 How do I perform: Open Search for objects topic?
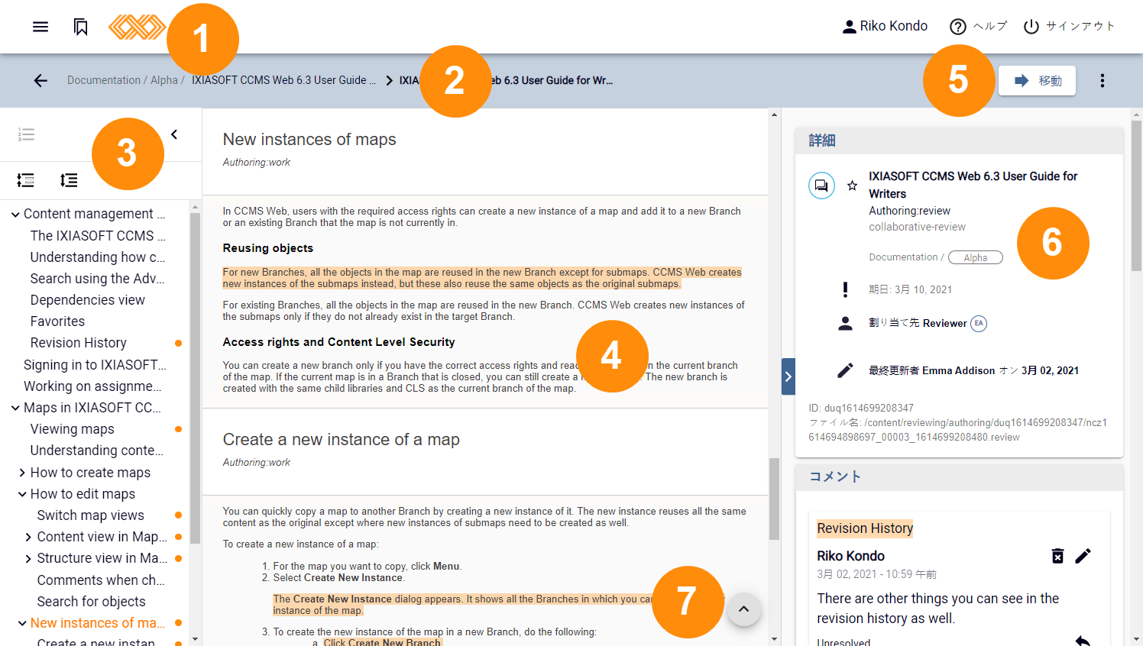(x=91, y=602)
